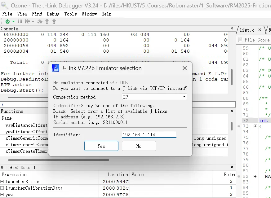271x198 pixels.
Task: Select the first yawDistanceOffset function row
Action: click(27, 125)
